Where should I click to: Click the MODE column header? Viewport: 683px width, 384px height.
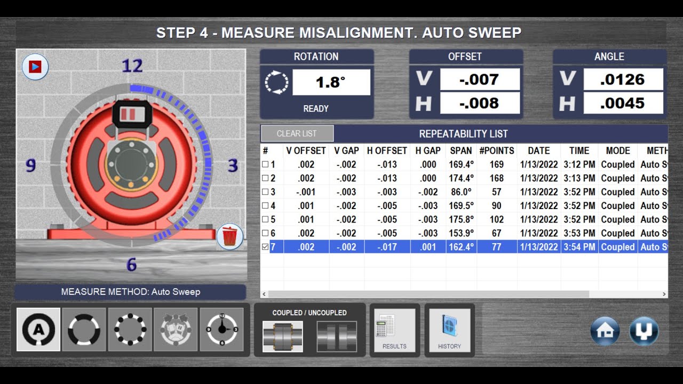coord(618,151)
